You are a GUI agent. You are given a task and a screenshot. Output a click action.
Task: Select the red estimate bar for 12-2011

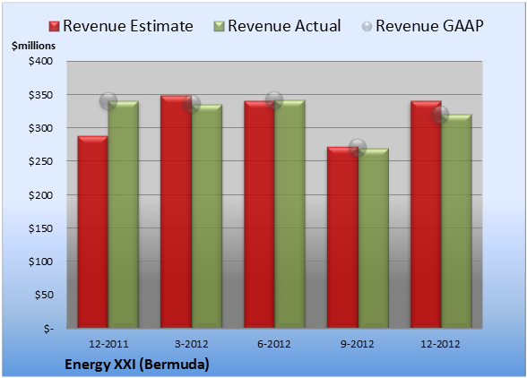click(x=93, y=232)
